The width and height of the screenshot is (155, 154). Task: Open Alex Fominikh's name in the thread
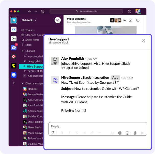click(72, 59)
